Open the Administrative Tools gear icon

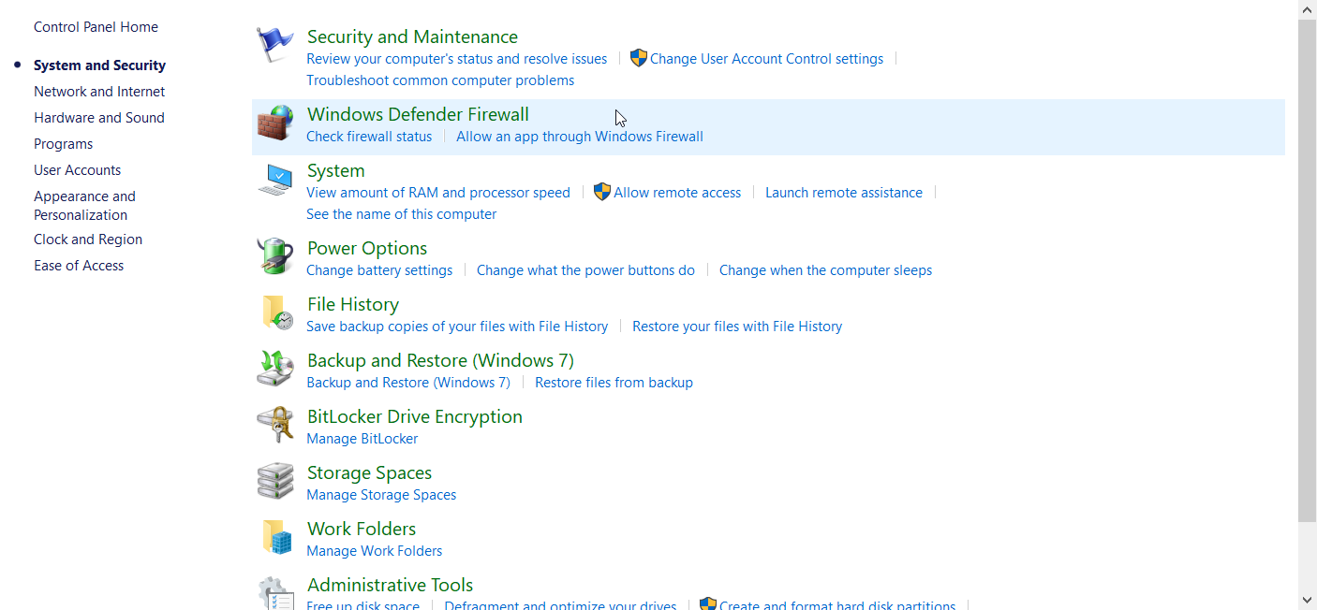pyautogui.click(x=275, y=592)
